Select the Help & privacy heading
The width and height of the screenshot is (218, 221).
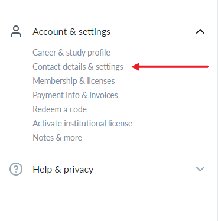[63, 170]
